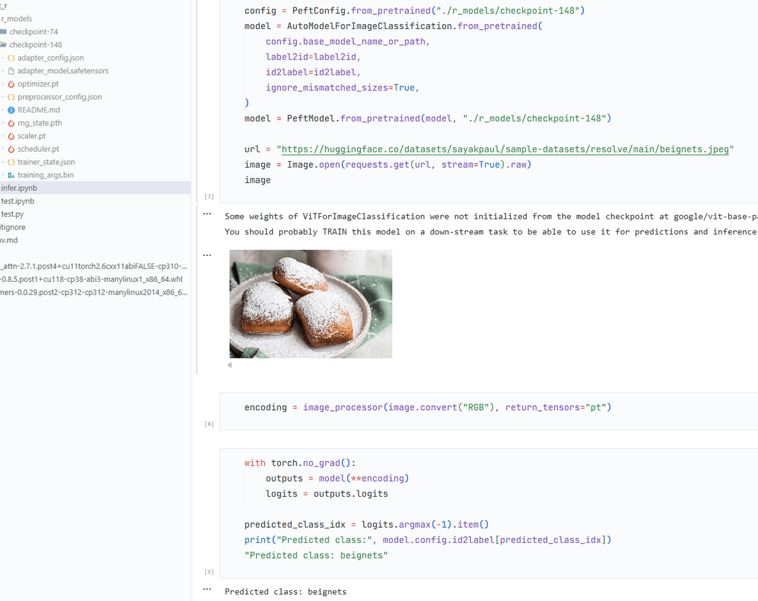Open the test.ipynb notebook file
This screenshot has height=601, width=758.
(18, 201)
